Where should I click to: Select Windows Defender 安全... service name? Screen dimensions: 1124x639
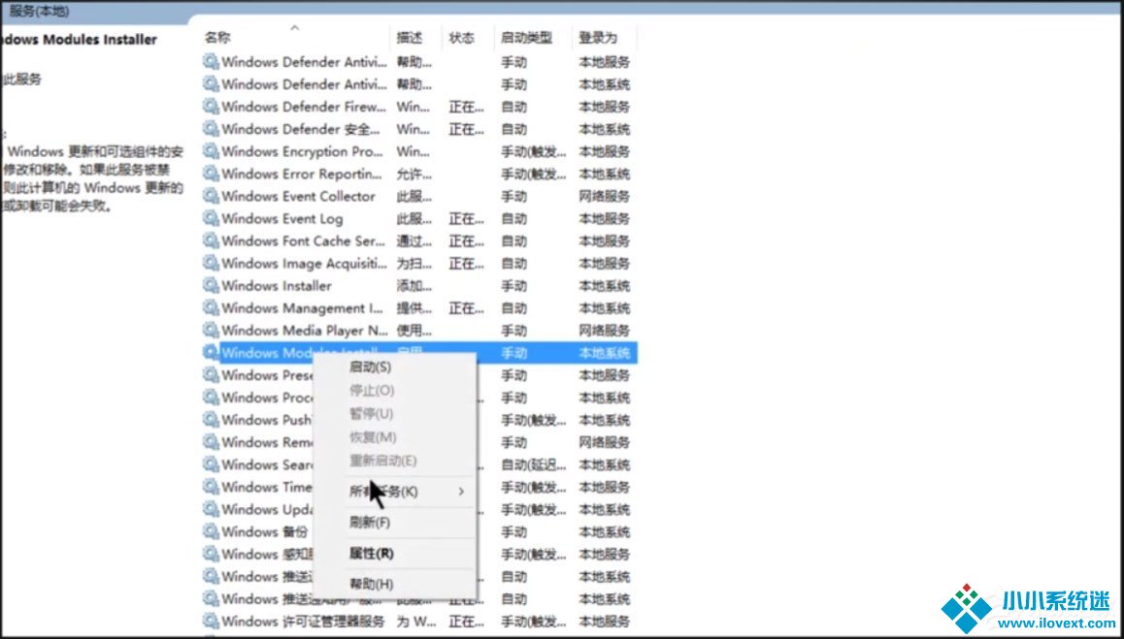[301, 129]
